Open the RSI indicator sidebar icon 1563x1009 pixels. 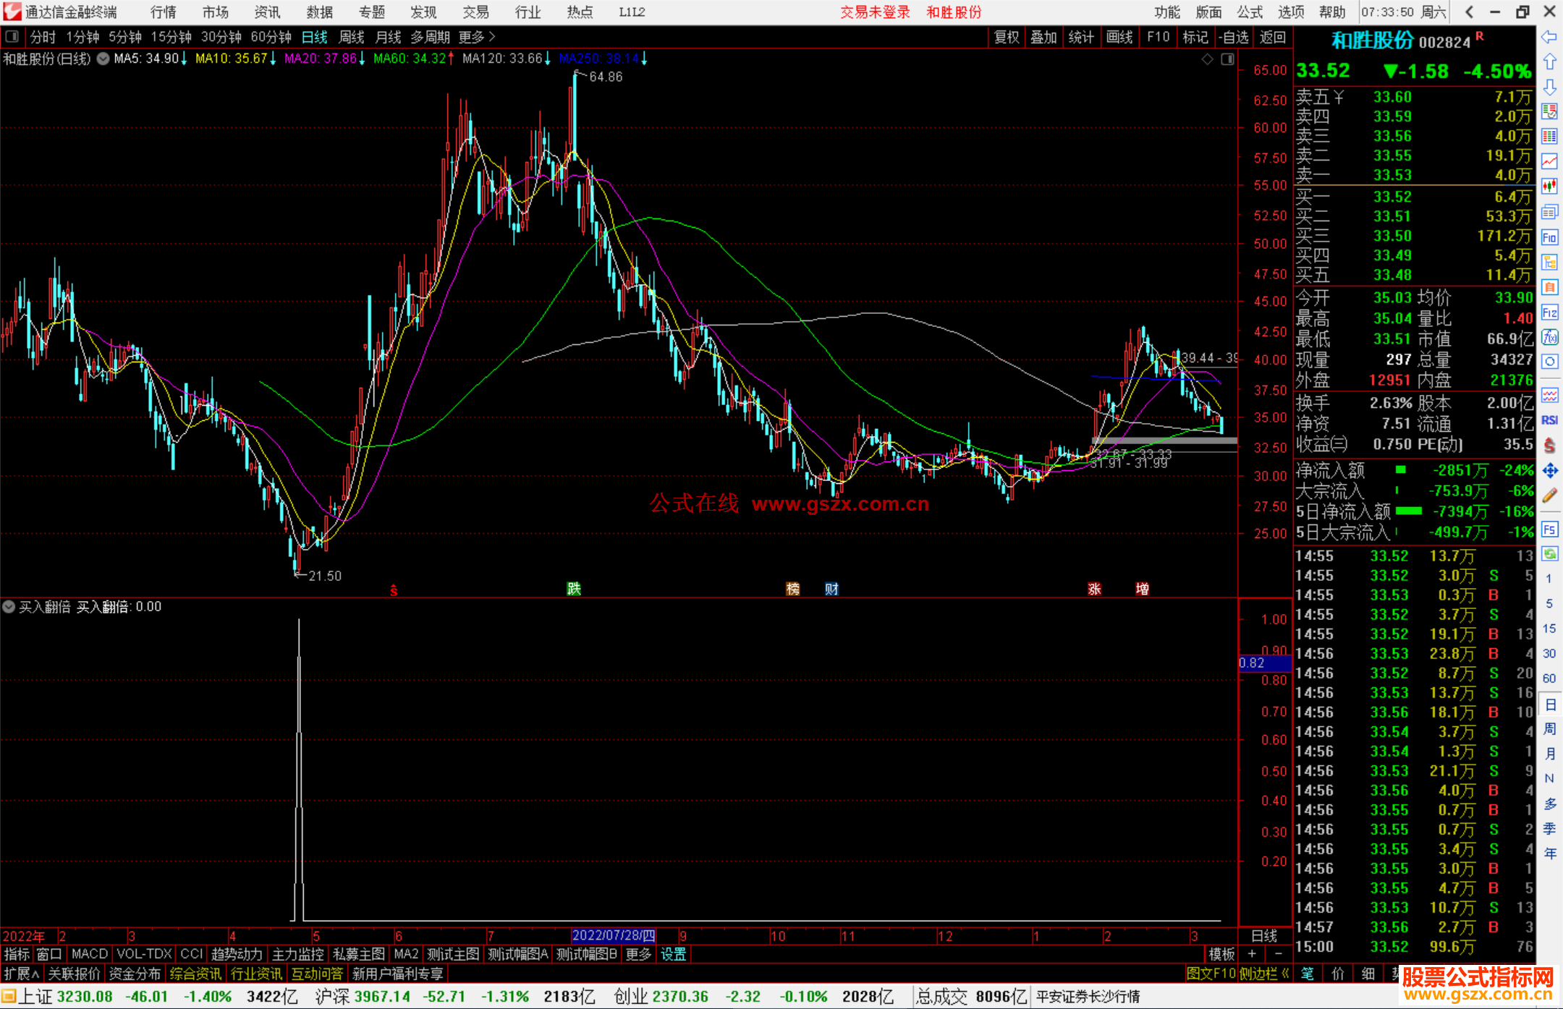point(1549,420)
